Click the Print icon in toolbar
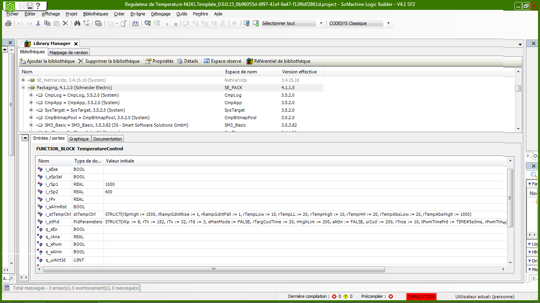The image size is (540, 303). [8, 23]
